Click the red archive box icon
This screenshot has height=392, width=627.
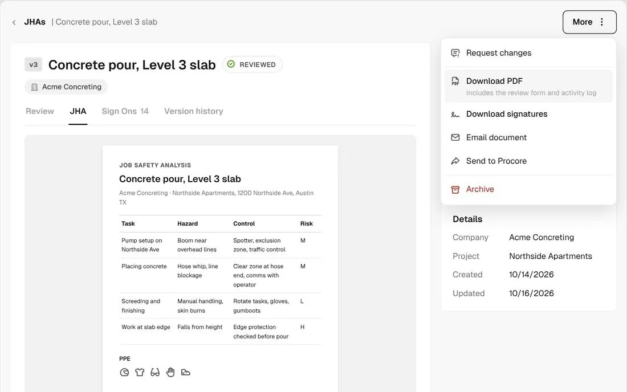point(455,189)
